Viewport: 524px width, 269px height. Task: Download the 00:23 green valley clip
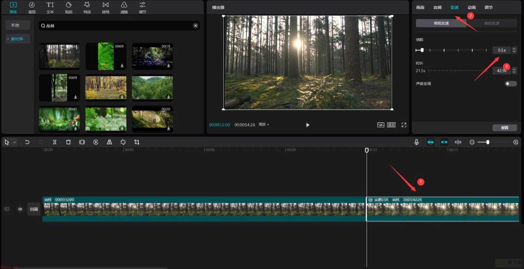click(x=168, y=97)
